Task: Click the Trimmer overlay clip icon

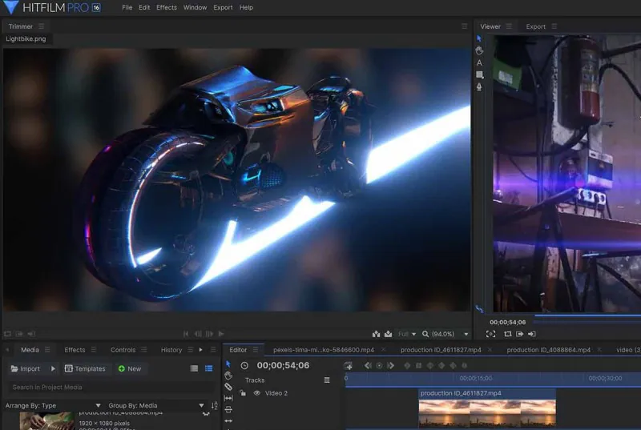Action: point(388,334)
